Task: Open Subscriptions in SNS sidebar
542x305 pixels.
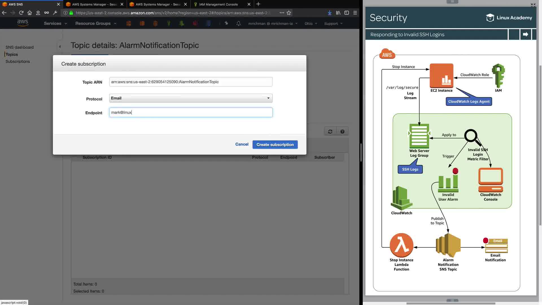Action: pos(18,62)
